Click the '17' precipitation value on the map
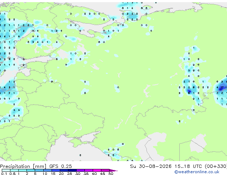Image resolution: width=227 pixels, height=175 pixels. click(222, 87)
